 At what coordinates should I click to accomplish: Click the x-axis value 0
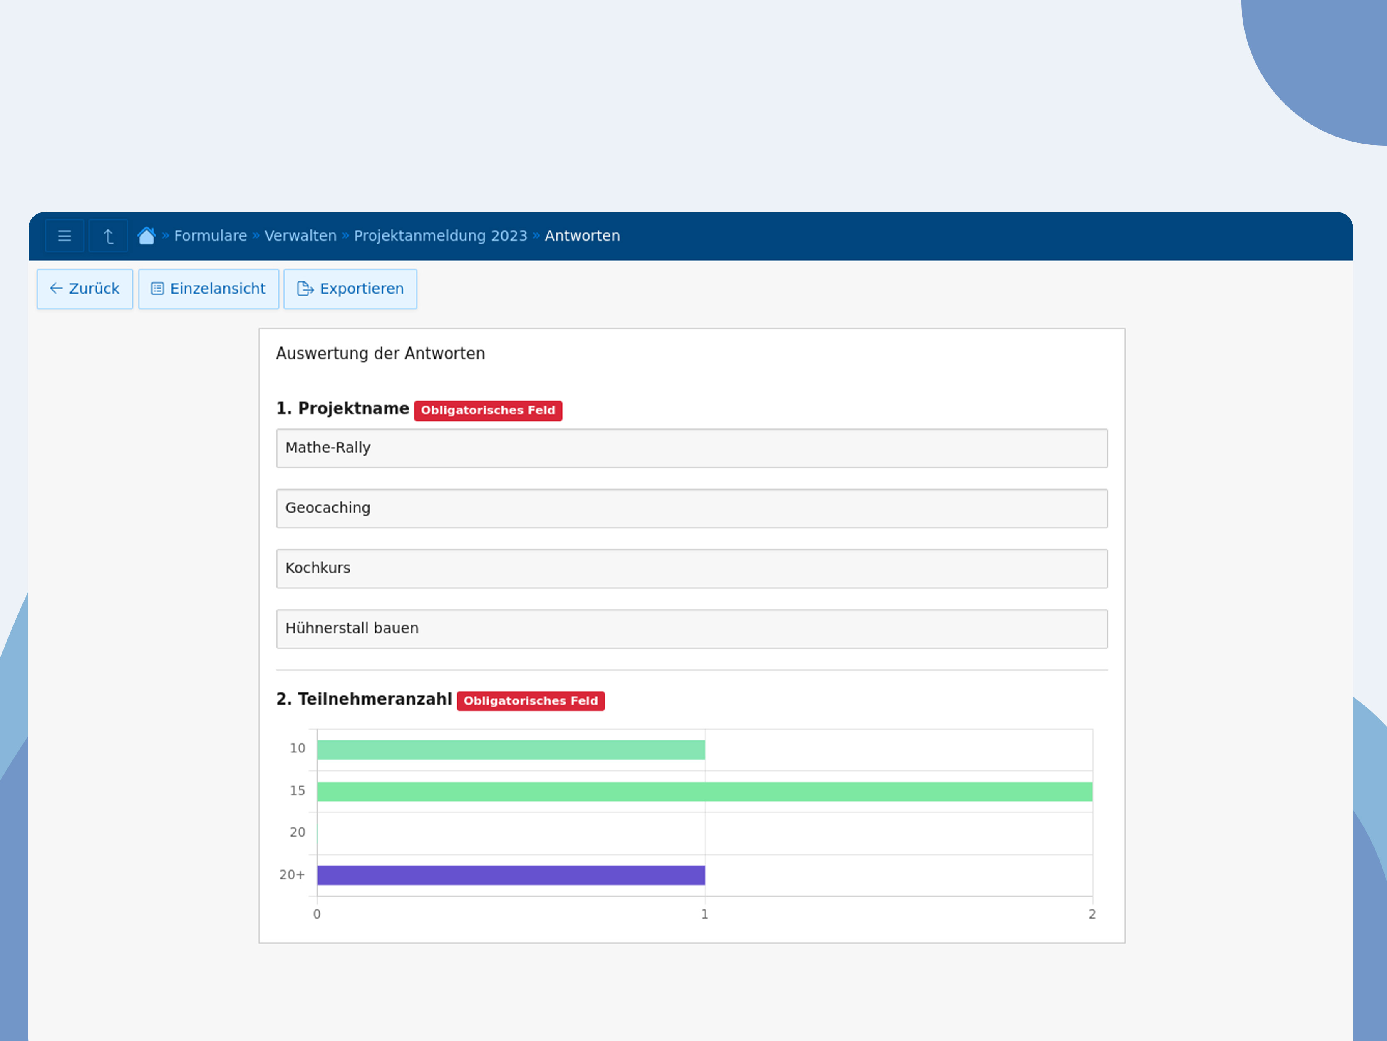pos(317,914)
